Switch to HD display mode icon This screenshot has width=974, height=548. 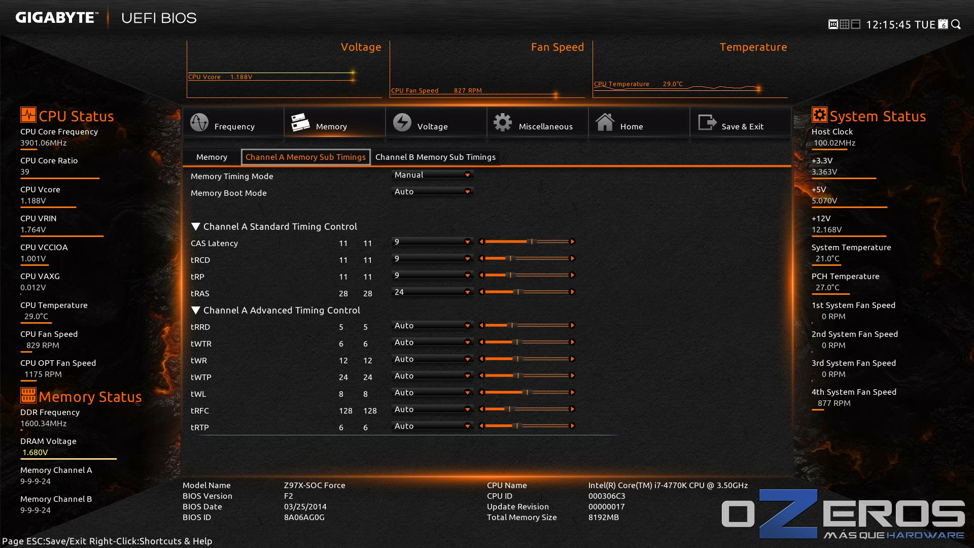833,24
